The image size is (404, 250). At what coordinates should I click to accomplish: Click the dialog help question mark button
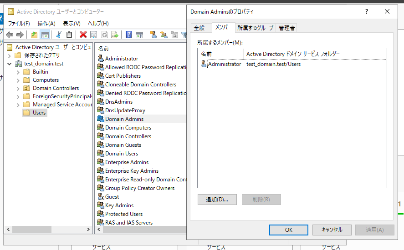(x=366, y=11)
